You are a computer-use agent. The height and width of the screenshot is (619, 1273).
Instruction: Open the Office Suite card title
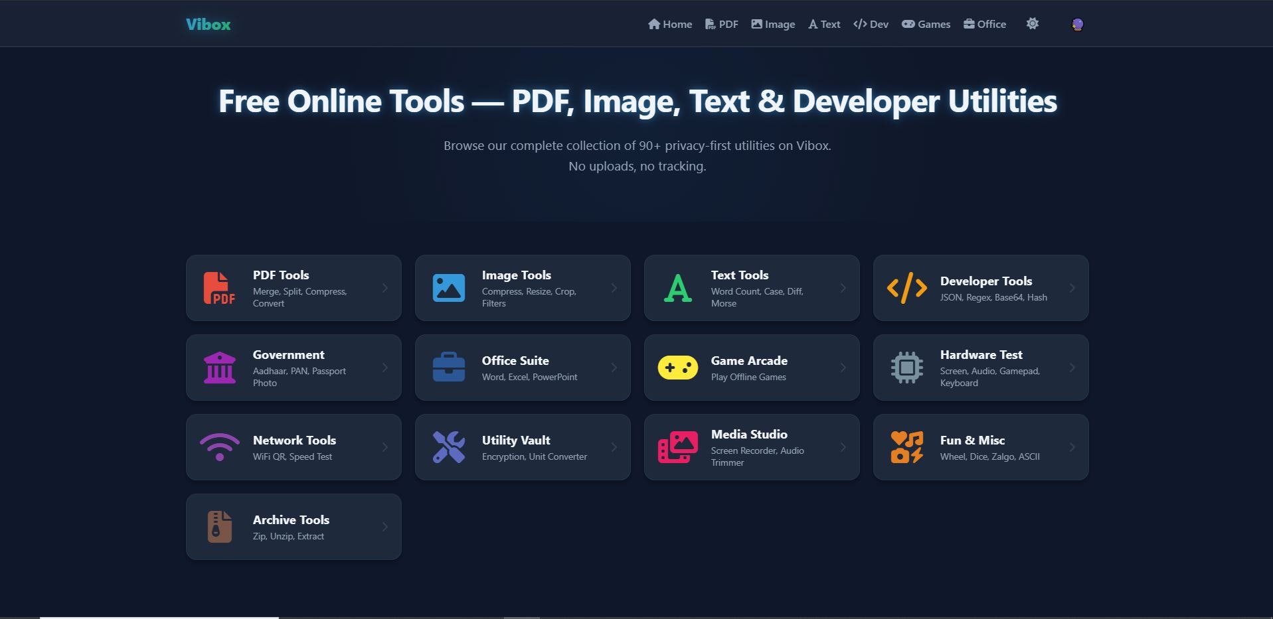pos(515,361)
